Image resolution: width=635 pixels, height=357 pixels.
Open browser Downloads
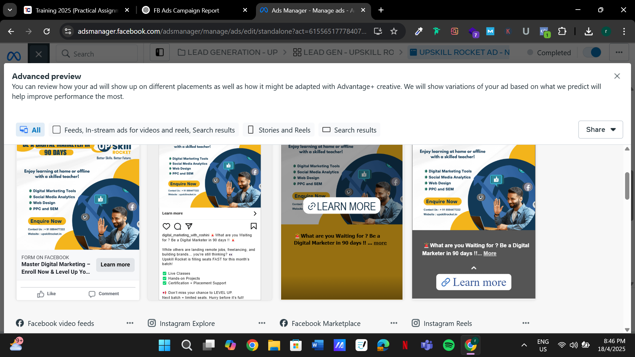click(x=589, y=31)
